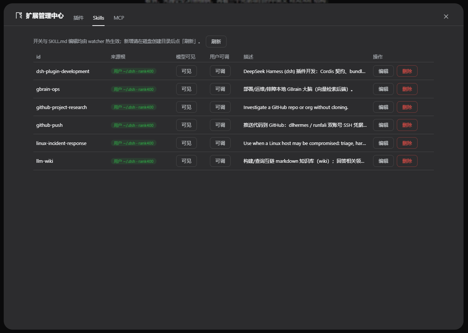Click the 来源根 column header

click(x=118, y=57)
